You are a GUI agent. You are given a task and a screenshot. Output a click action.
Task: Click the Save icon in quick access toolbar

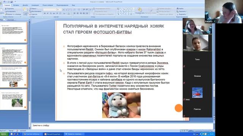click(11, 2)
